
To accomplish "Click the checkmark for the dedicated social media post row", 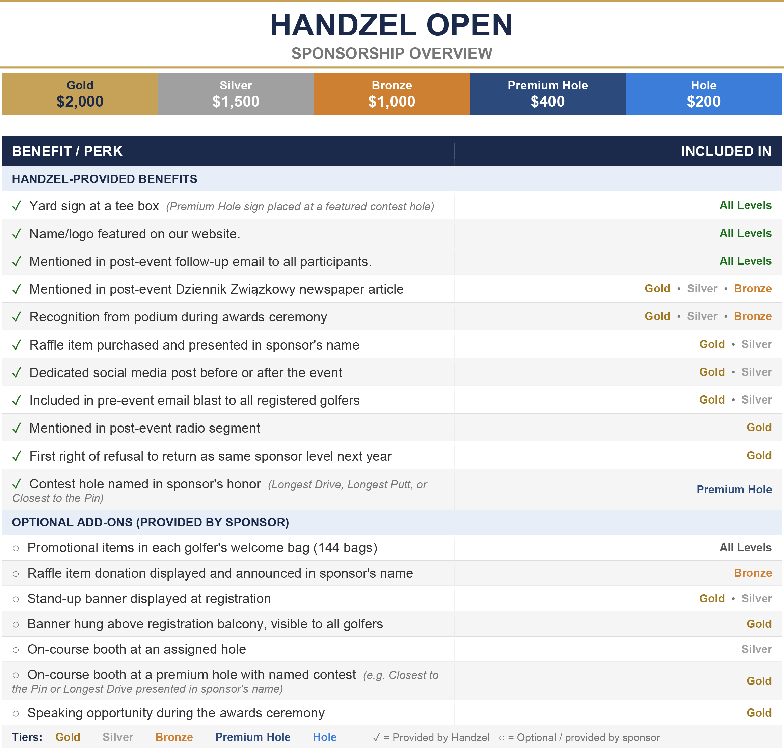I will 17,373.
